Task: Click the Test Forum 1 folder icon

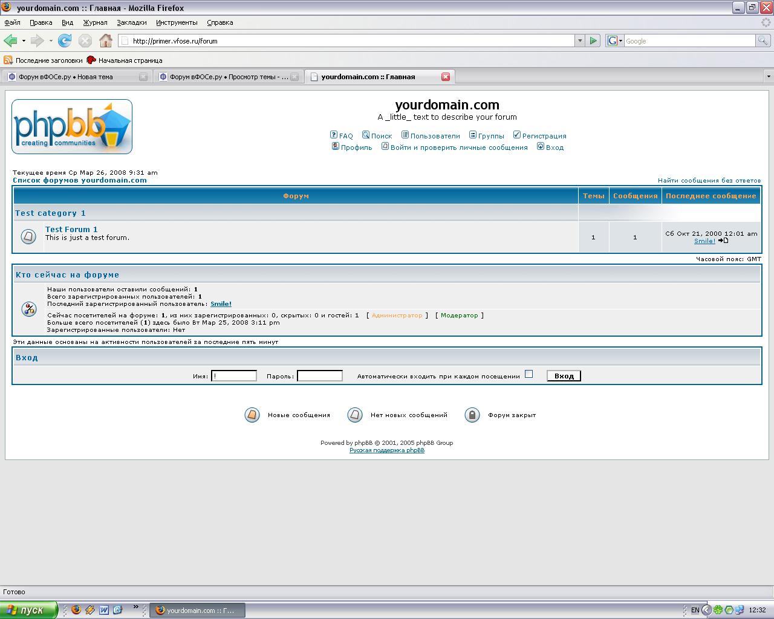Action: (28, 236)
